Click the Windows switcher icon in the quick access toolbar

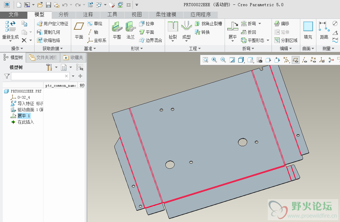click(99, 4)
